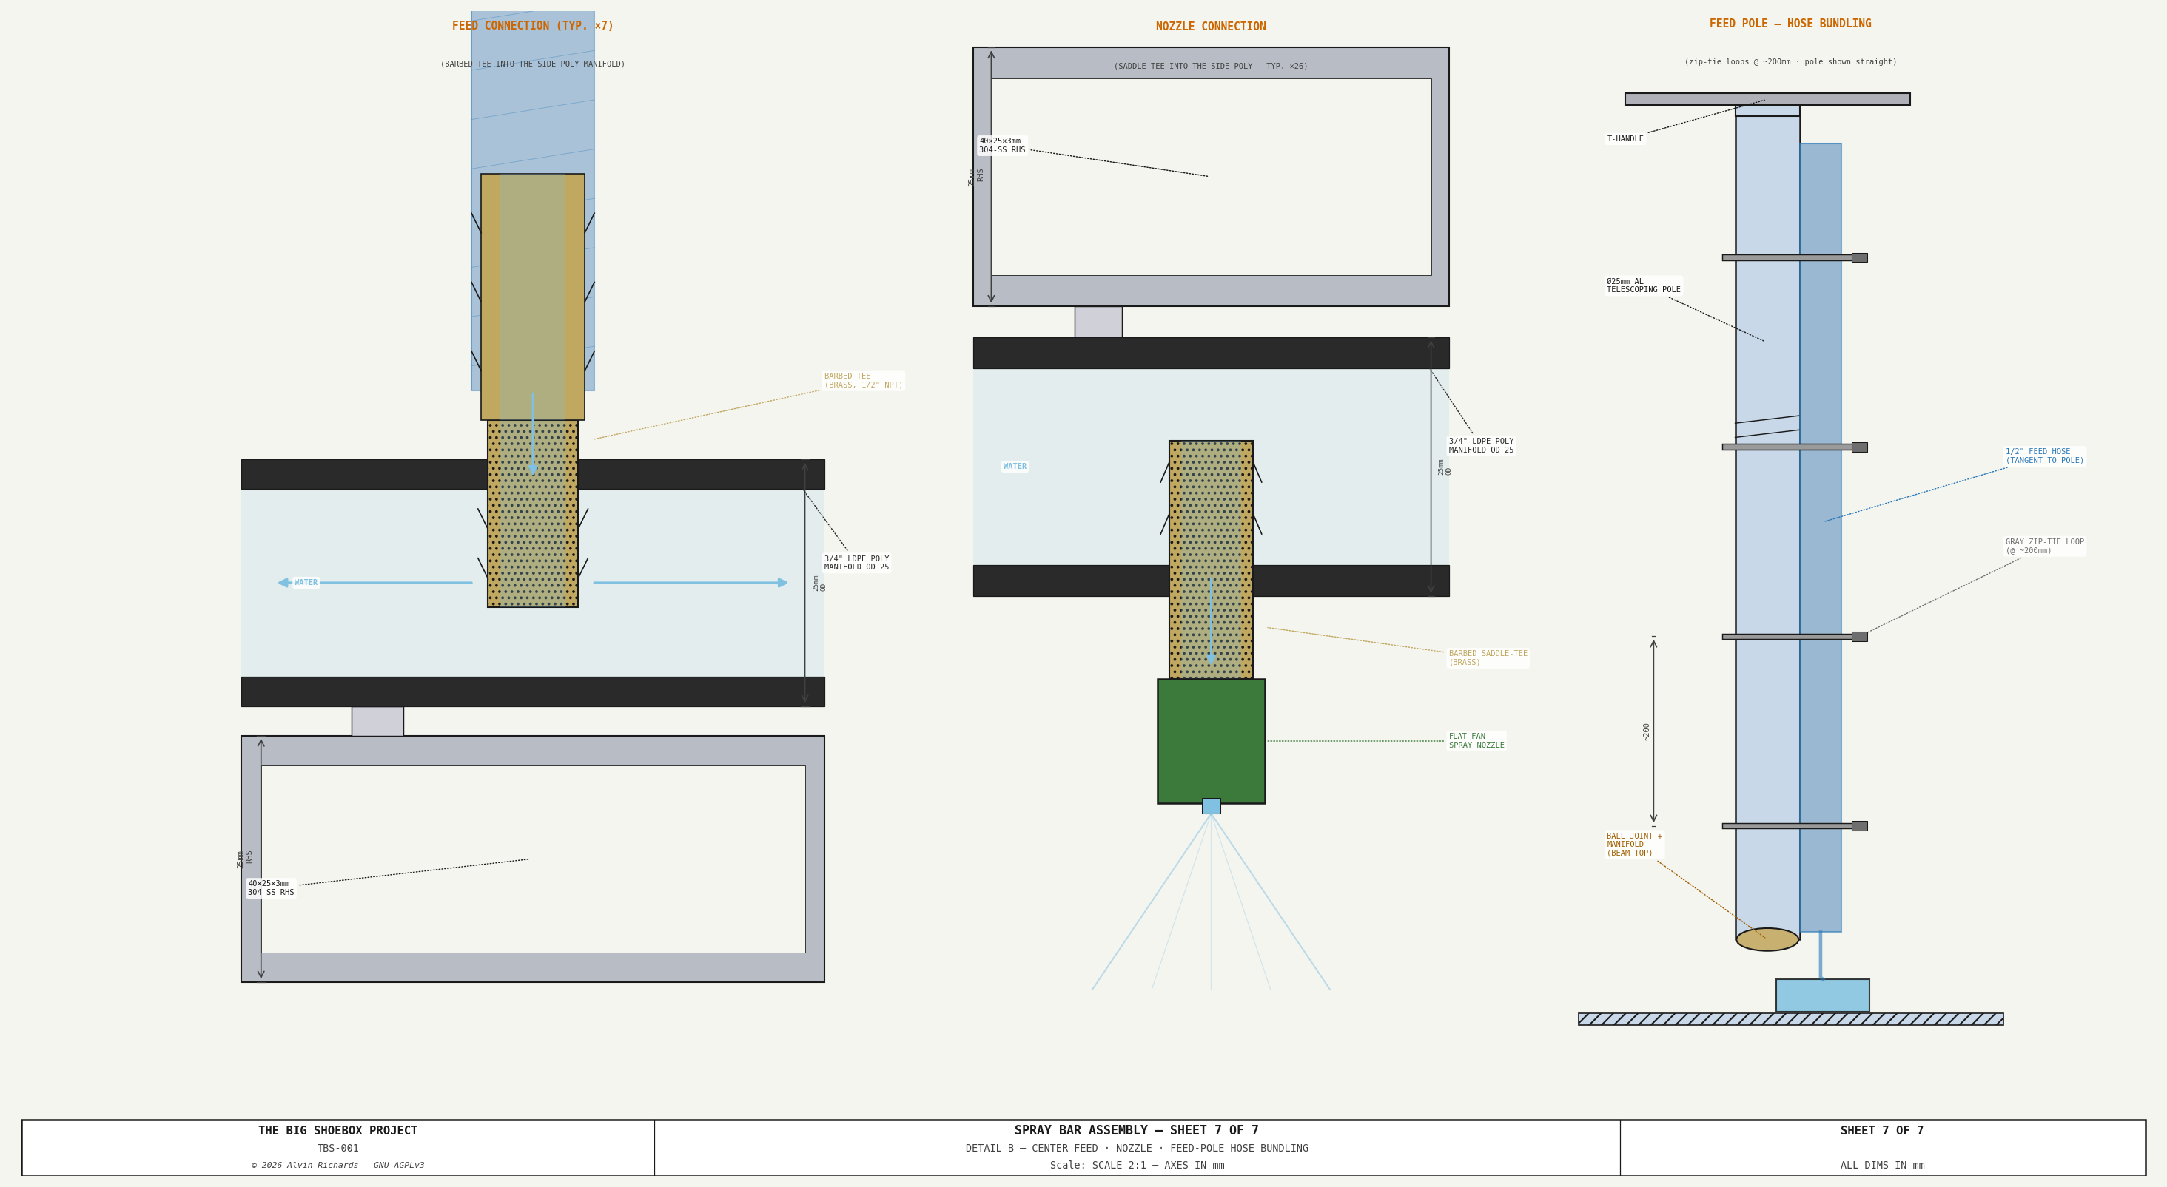The width and height of the screenshot is (2167, 1187).
Task: Click the hatched ground line under the pole
Action: [x=1790, y=1019]
